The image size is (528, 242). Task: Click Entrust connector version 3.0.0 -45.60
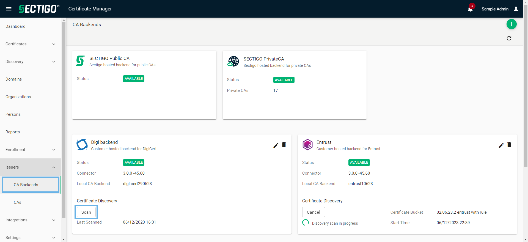click(359, 173)
